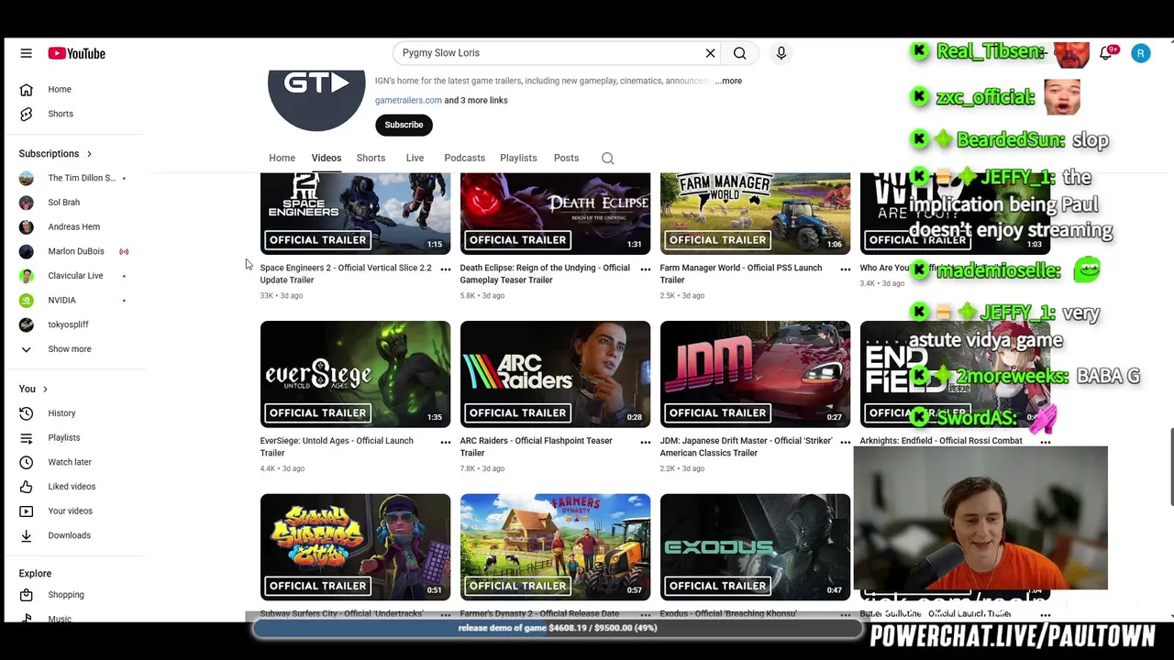Switch to channel Home tab

282,158
